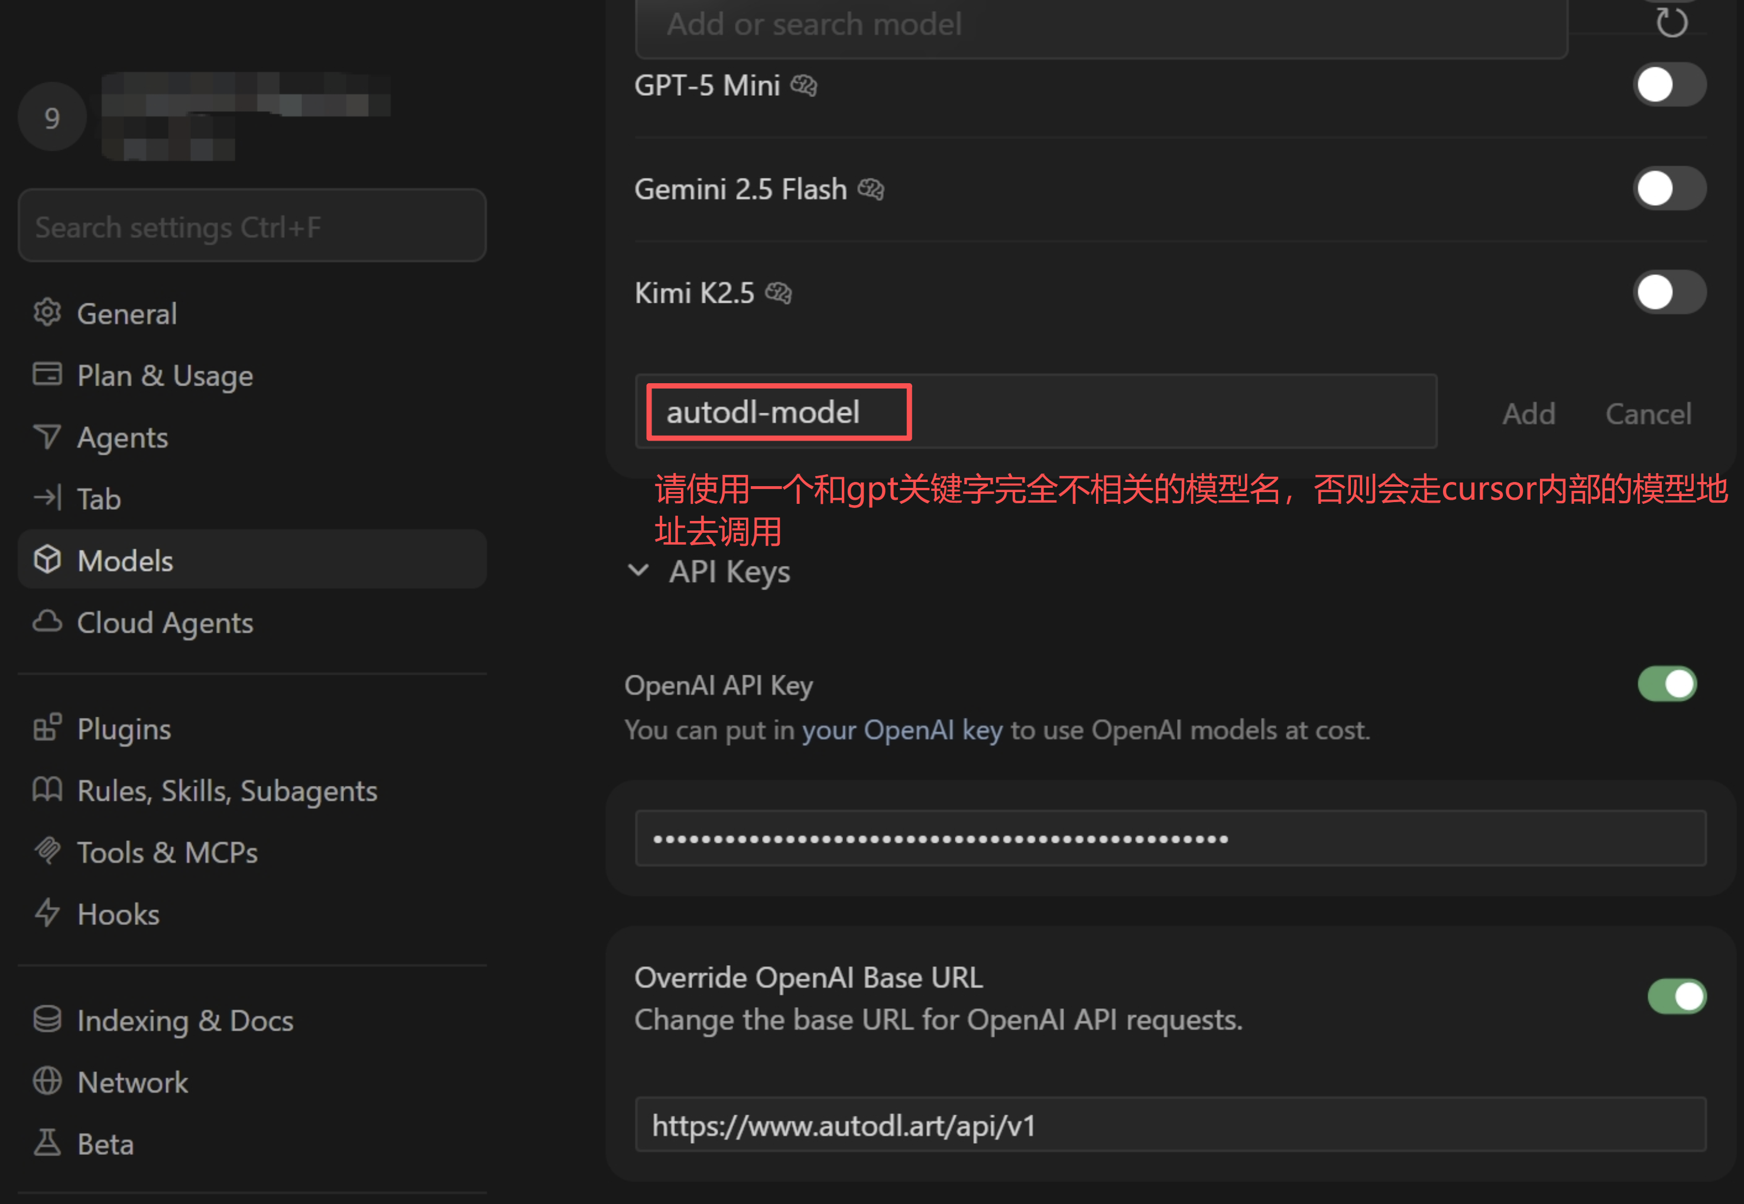Click the Agents funnel icon
This screenshot has width=1744, height=1204.
pos(47,436)
